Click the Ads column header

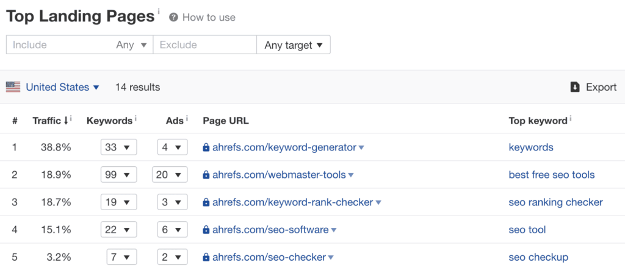(175, 121)
